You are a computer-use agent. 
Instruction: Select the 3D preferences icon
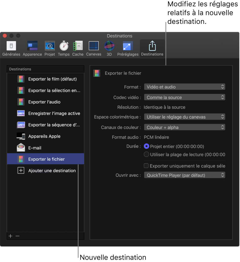pos(109,48)
